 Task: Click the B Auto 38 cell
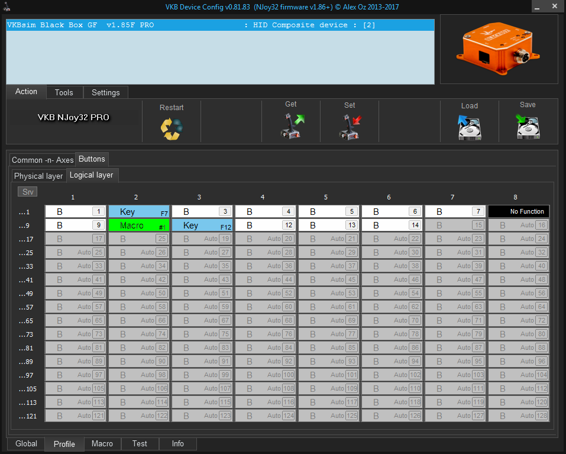click(x=392, y=266)
